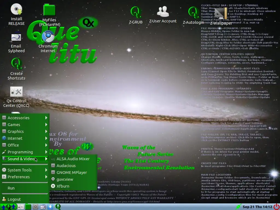
Task: Click the red power button in the panel
Action: tap(277, 207)
